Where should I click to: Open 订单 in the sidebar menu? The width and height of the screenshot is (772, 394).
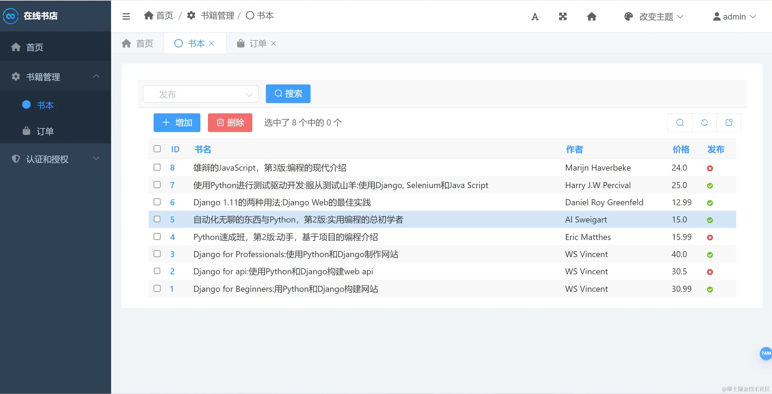click(45, 131)
